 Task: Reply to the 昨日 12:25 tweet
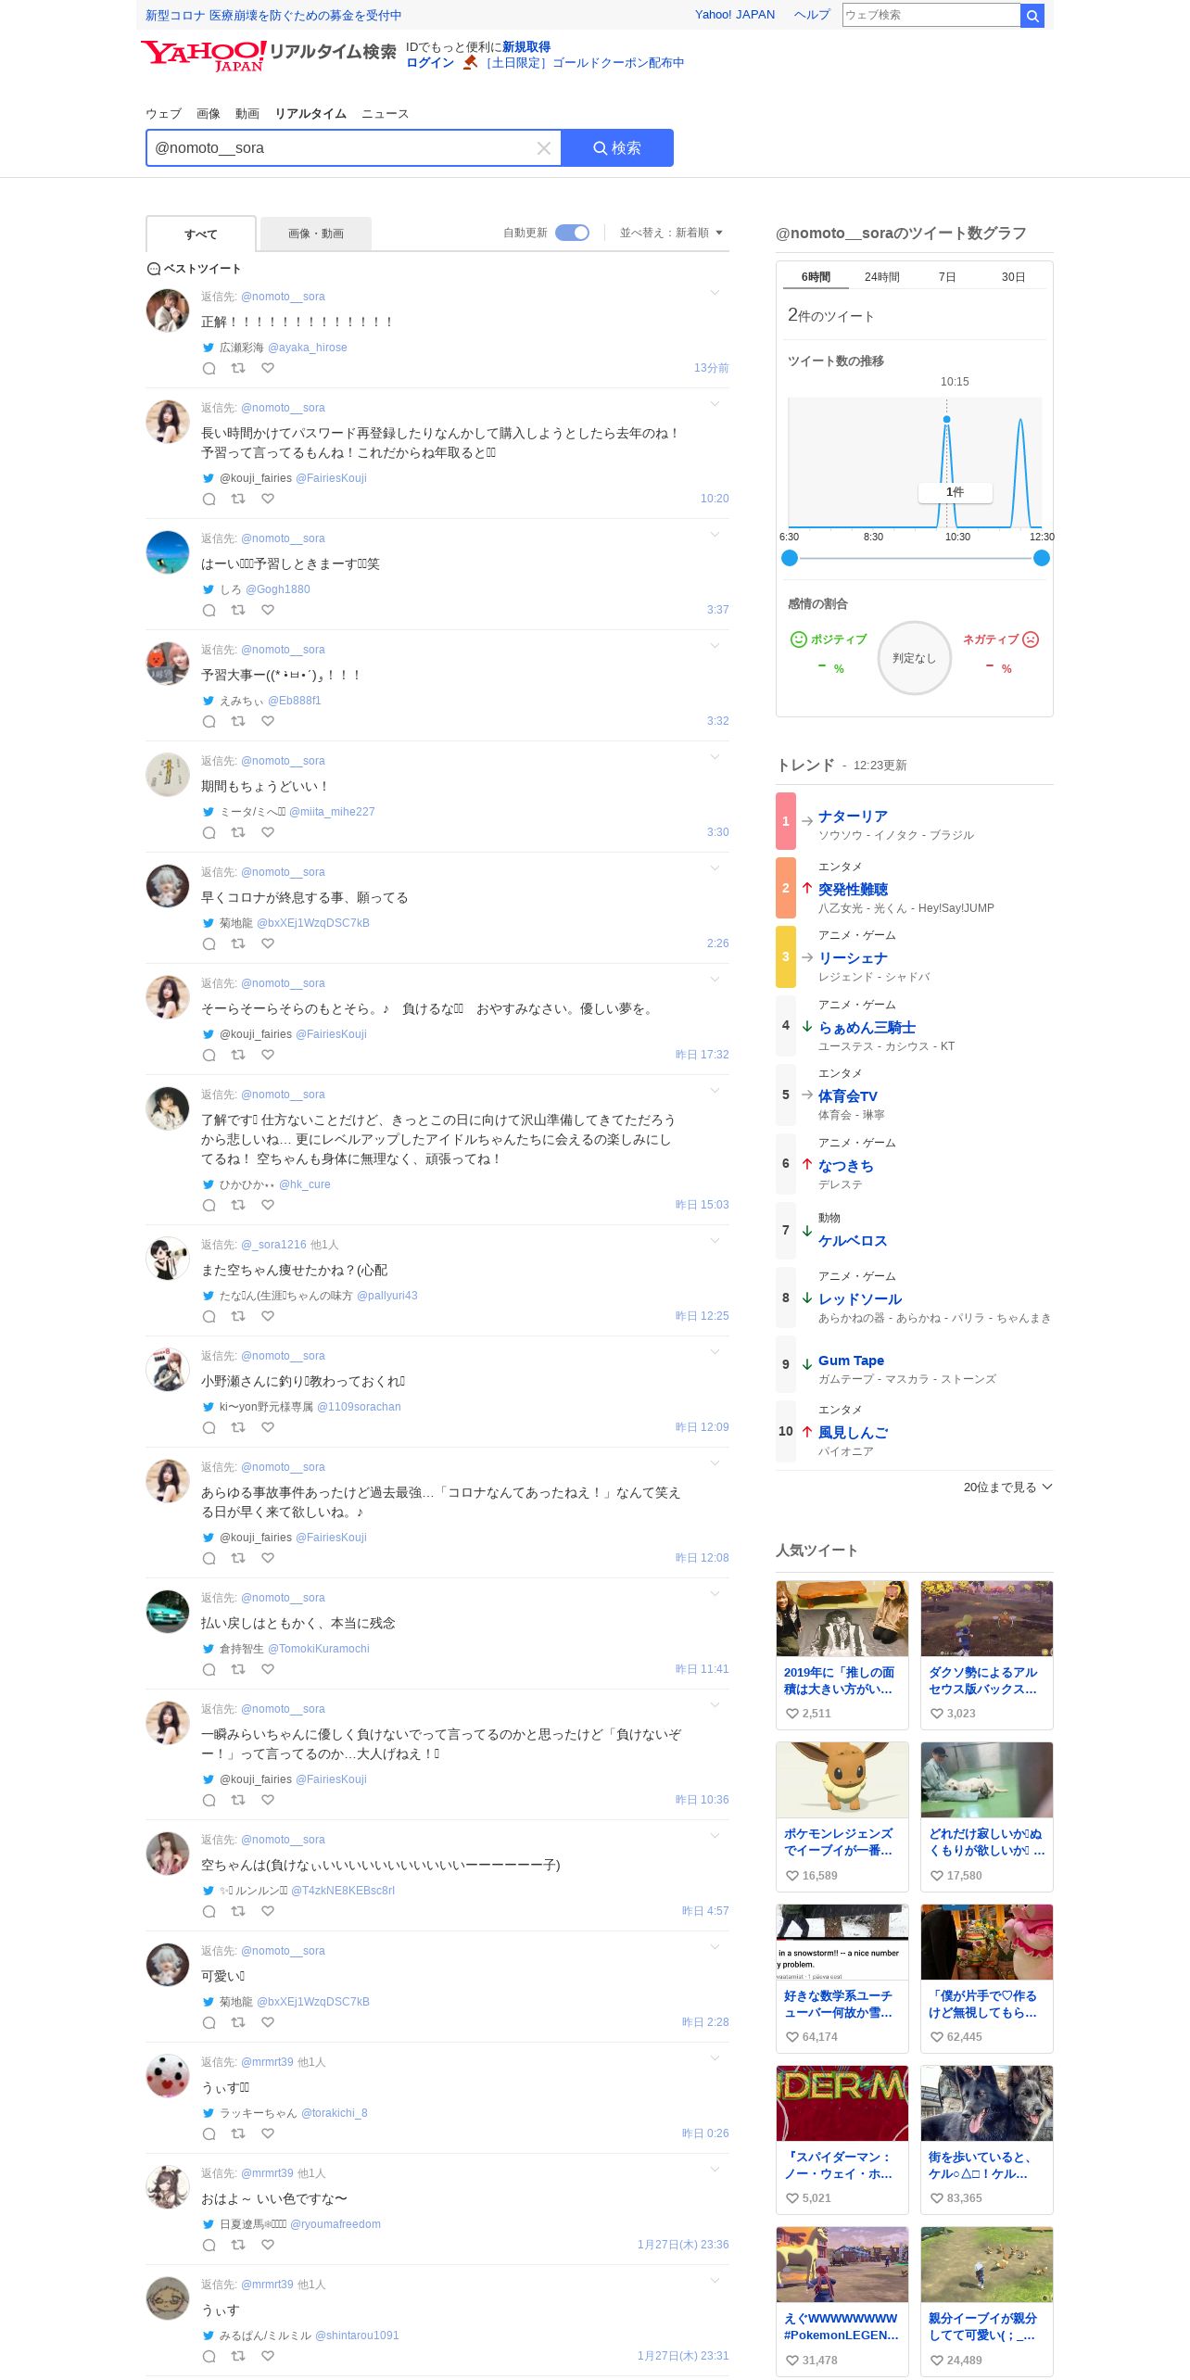pos(209,1316)
